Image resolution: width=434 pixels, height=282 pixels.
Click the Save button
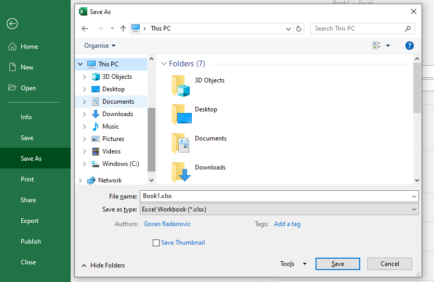coord(337,264)
